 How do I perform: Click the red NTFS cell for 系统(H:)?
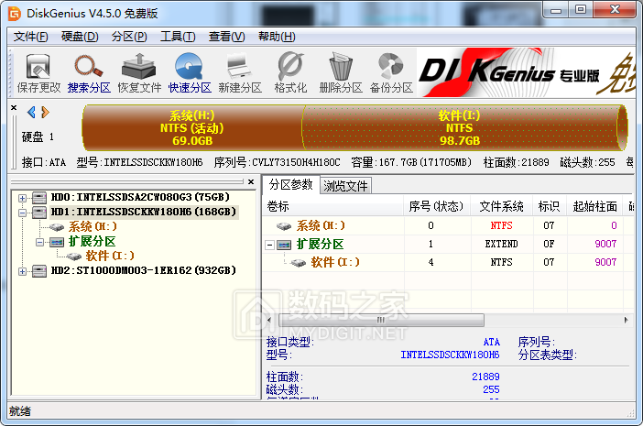[x=501, y=225]
